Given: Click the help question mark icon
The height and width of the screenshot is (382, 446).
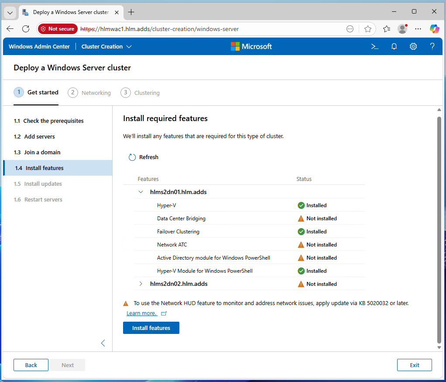Looking at the screenshot, I should click(x=432, y=46).
